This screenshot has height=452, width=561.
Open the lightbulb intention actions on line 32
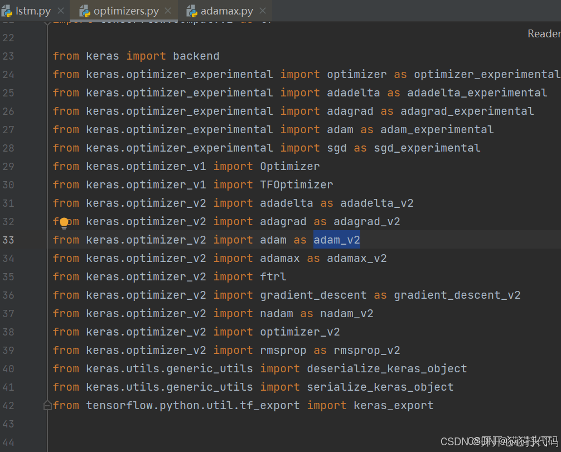(64, 221)
